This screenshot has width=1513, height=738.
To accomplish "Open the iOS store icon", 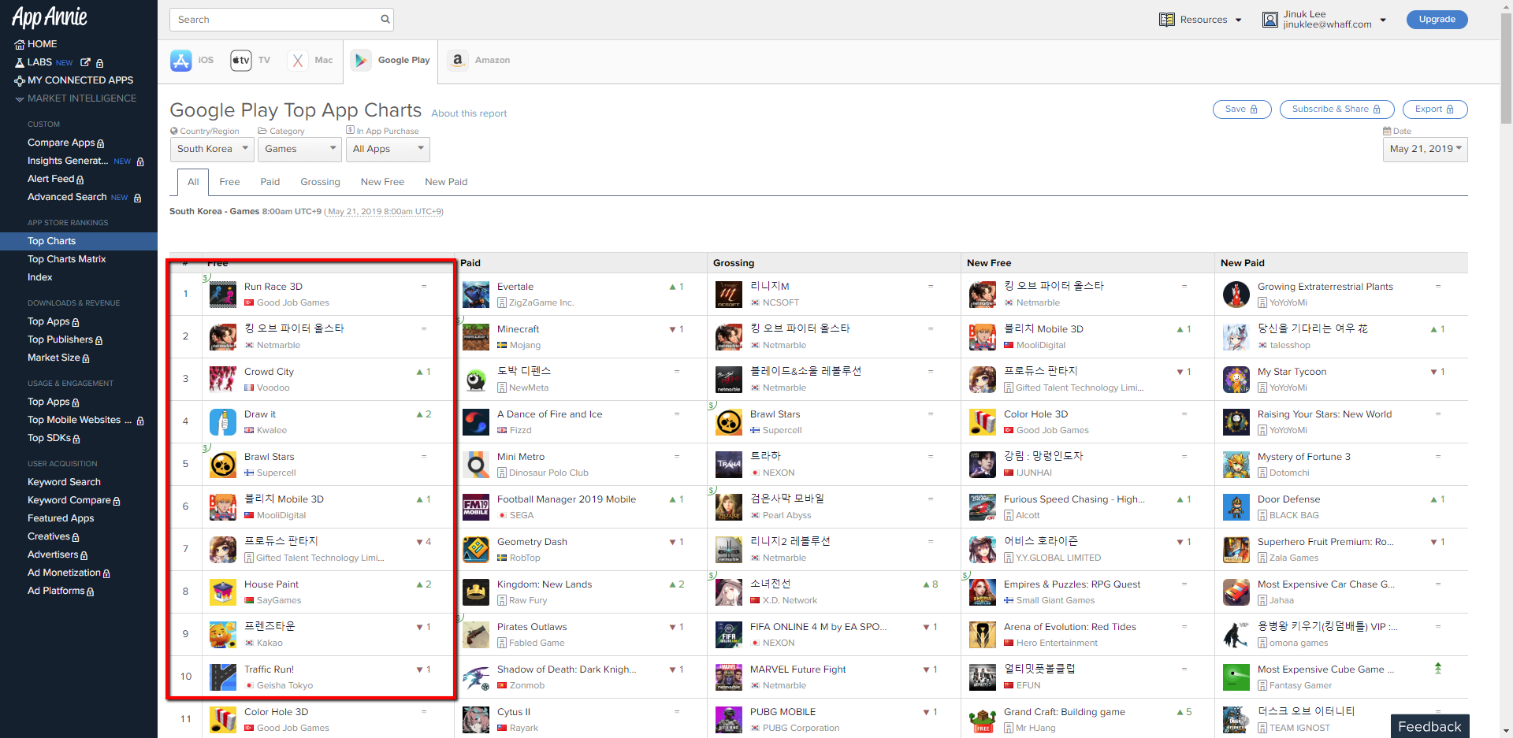I will [x=181, y=61].
